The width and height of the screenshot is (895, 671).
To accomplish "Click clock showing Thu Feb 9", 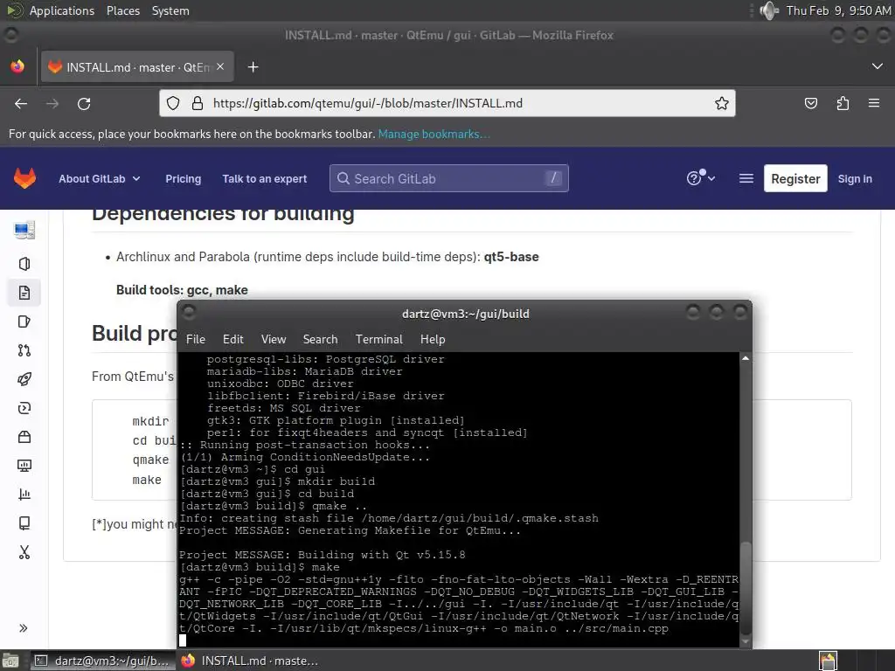I will [838, 10].
